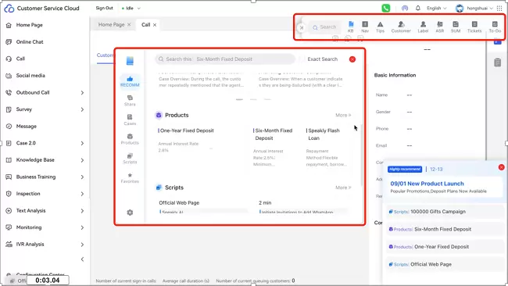Image resolution: width=508 pixels, height=286 pixels.
Task: Click the Sign Out button
Action: 104,8
